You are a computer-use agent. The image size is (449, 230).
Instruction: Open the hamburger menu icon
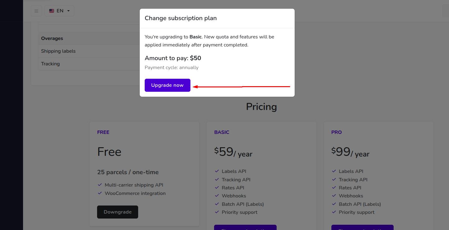36,11
